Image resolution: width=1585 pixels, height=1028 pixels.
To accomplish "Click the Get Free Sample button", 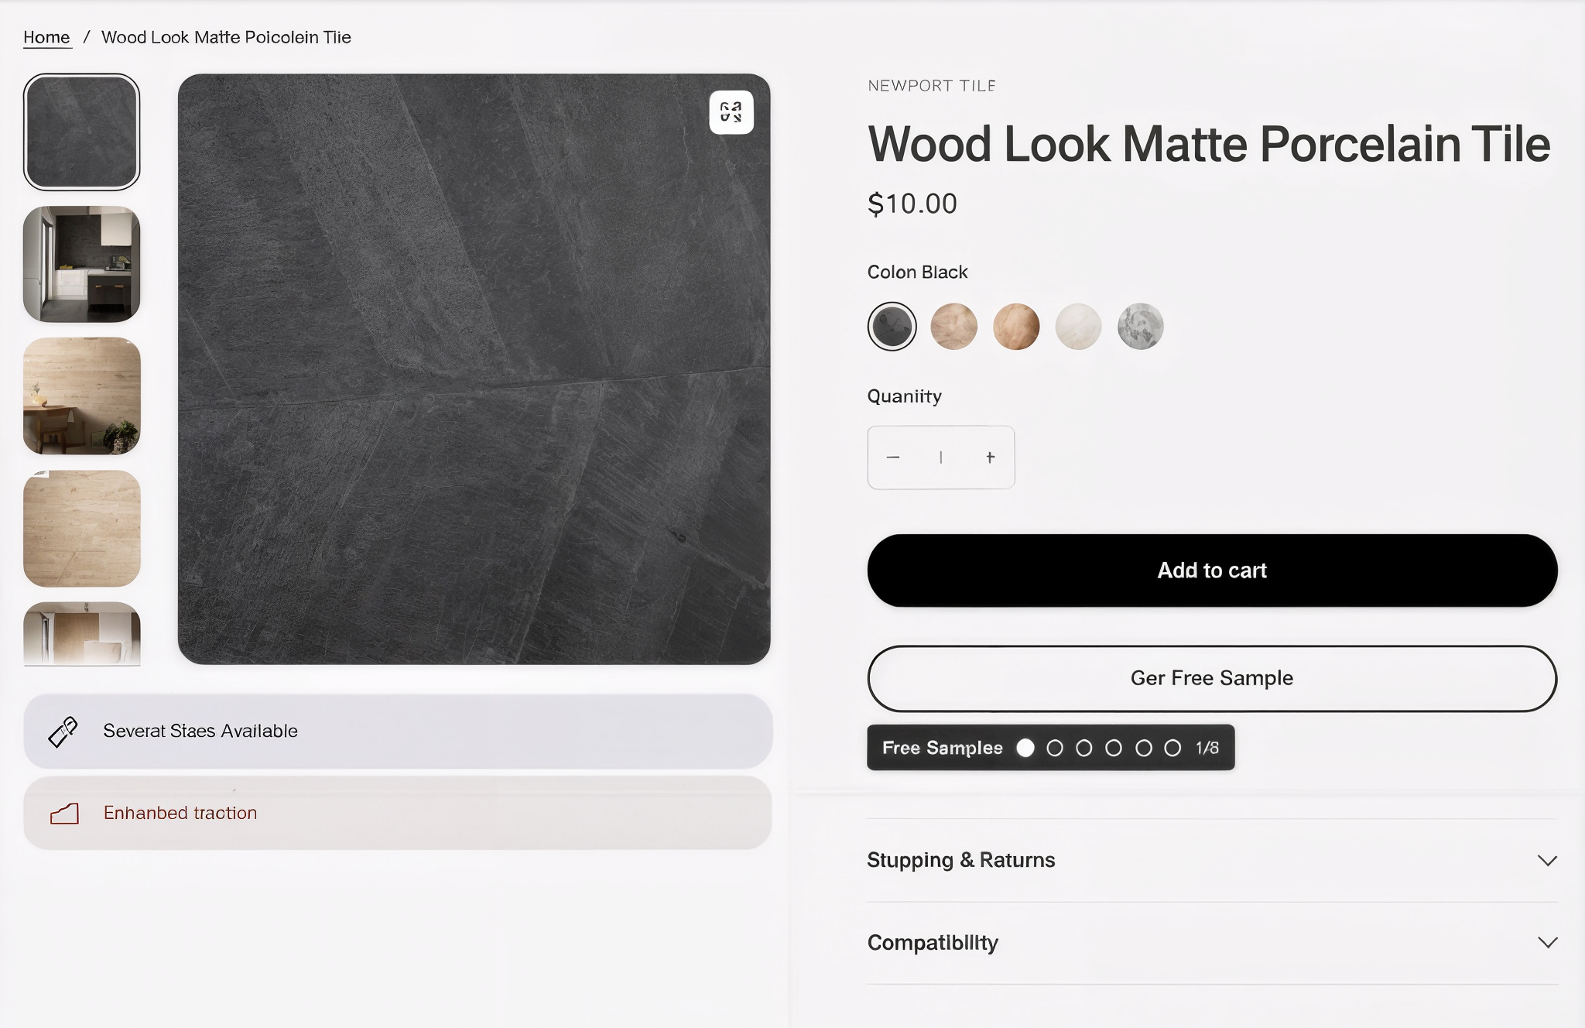I will coord(1212,678).
